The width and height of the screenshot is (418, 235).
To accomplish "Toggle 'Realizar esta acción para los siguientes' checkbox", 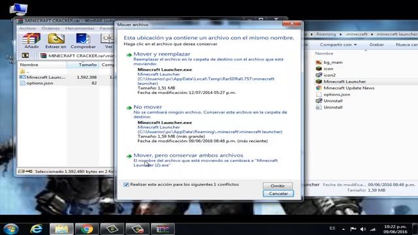I will [126, 184].
